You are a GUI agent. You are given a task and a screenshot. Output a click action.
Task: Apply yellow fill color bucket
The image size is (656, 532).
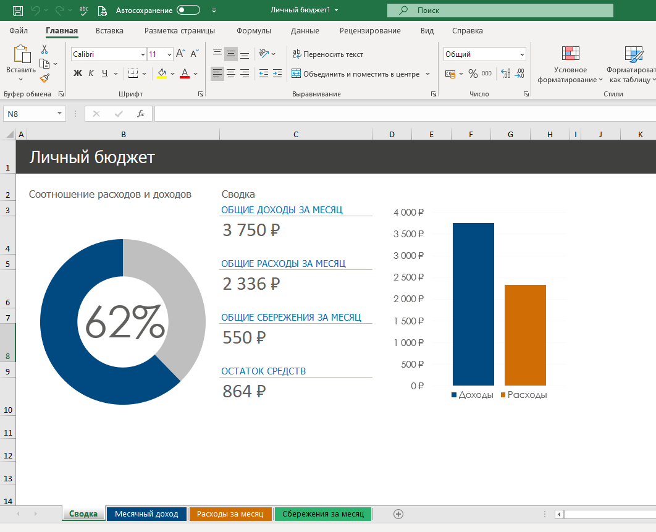[x=162, y=74]
